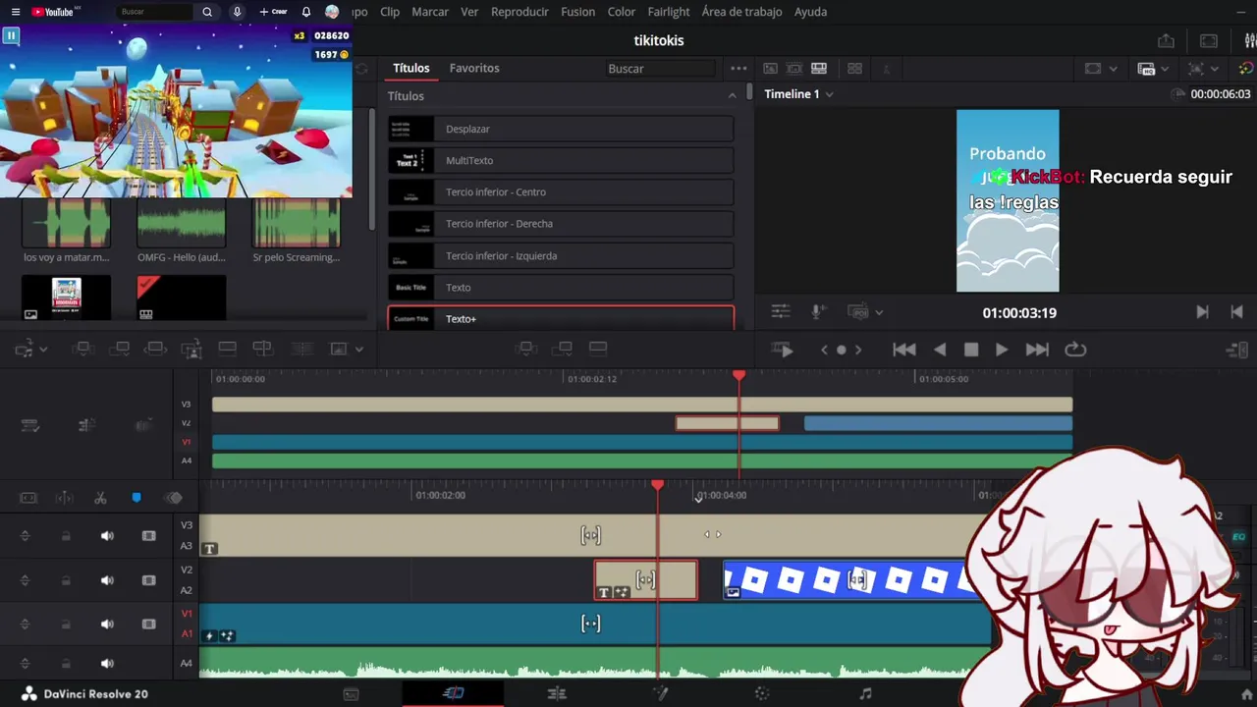This screenshot has height=707, width=1257.
Task: Toggle the loop playback button
Action: tap(1075, 350)
